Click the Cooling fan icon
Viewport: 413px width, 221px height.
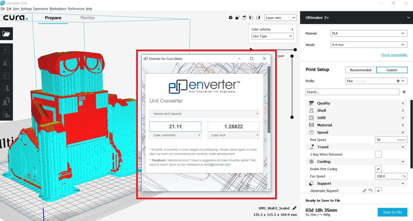(311, 161)
